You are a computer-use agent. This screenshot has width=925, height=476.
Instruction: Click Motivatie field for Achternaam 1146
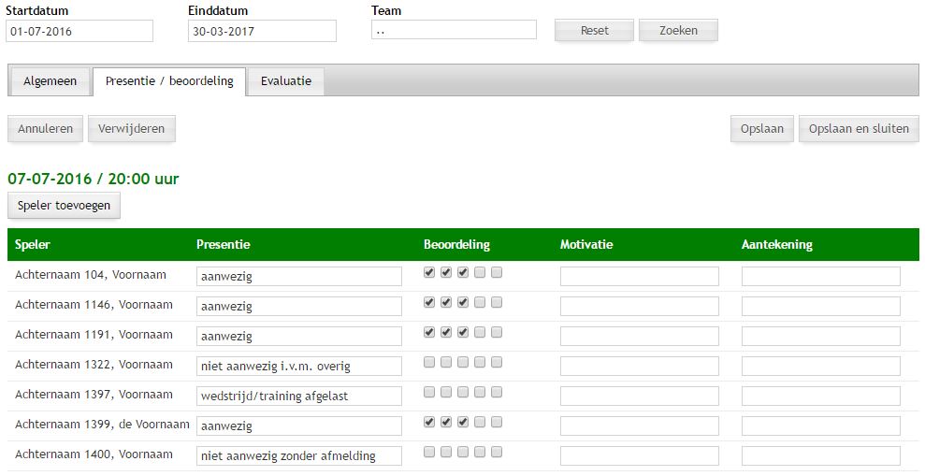[x=640, y=306]
